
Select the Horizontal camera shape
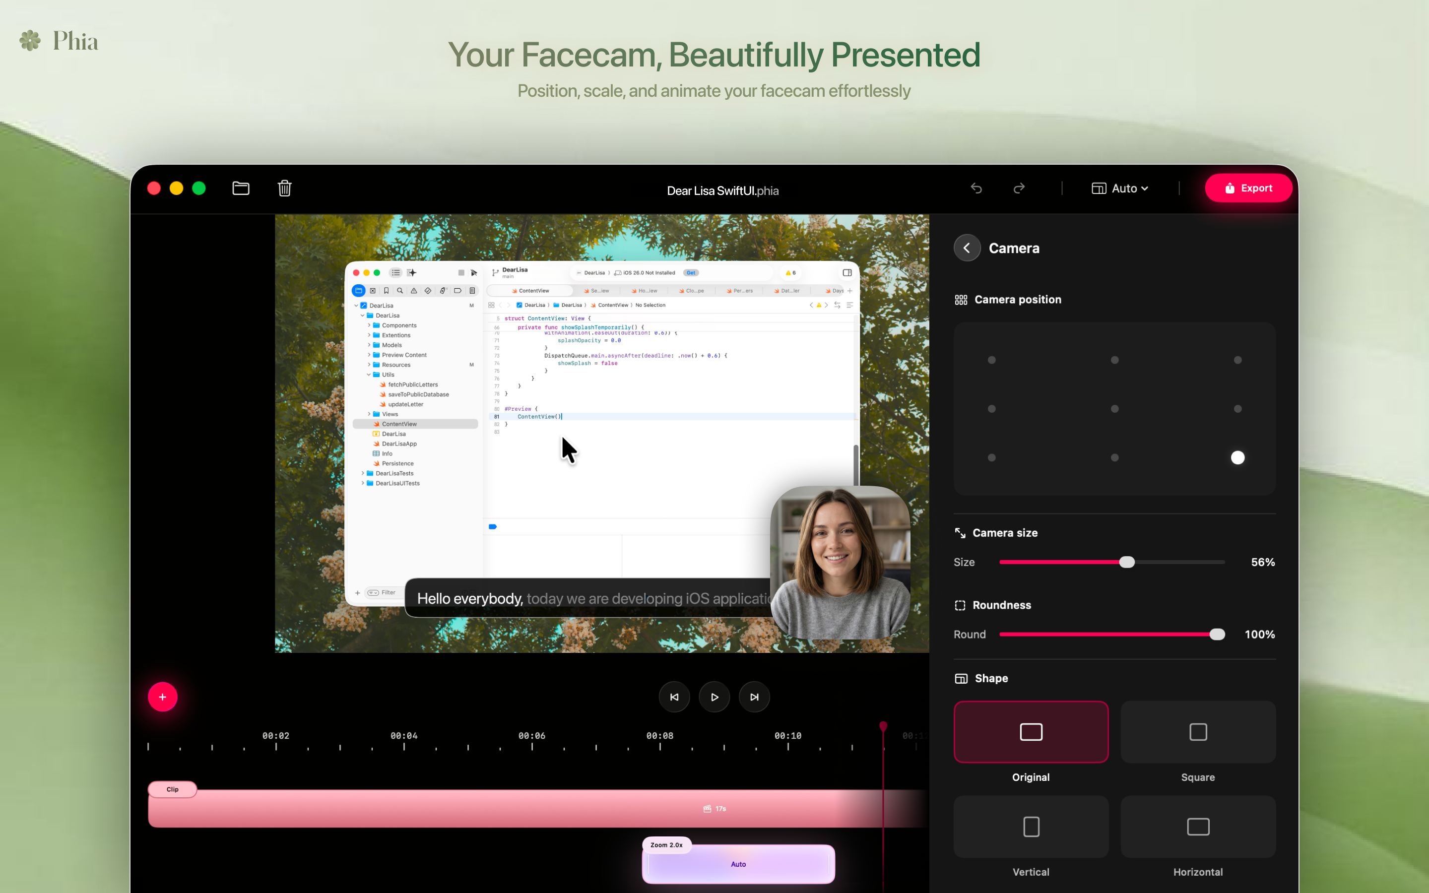pos(1197,827)
